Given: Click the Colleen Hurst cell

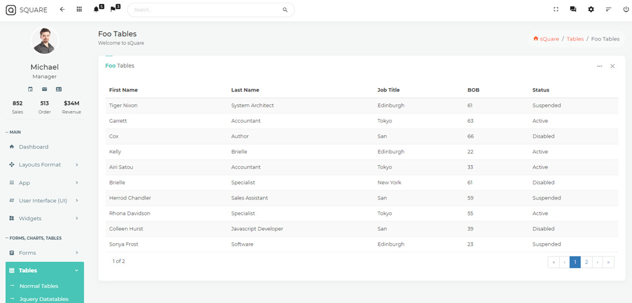Looking at the screenshot, I should pos(126,228).
